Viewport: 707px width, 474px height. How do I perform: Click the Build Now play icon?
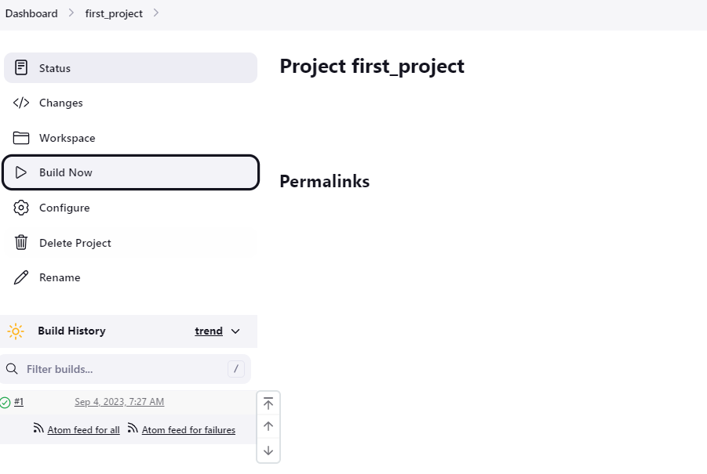(21, 172)
